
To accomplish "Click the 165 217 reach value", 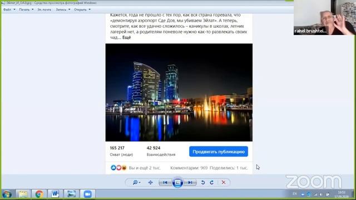I will [x=117, y=148].
